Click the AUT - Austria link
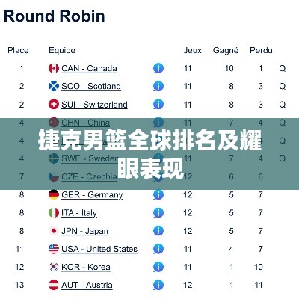This screenshot has width=299, height=308. 87,286
